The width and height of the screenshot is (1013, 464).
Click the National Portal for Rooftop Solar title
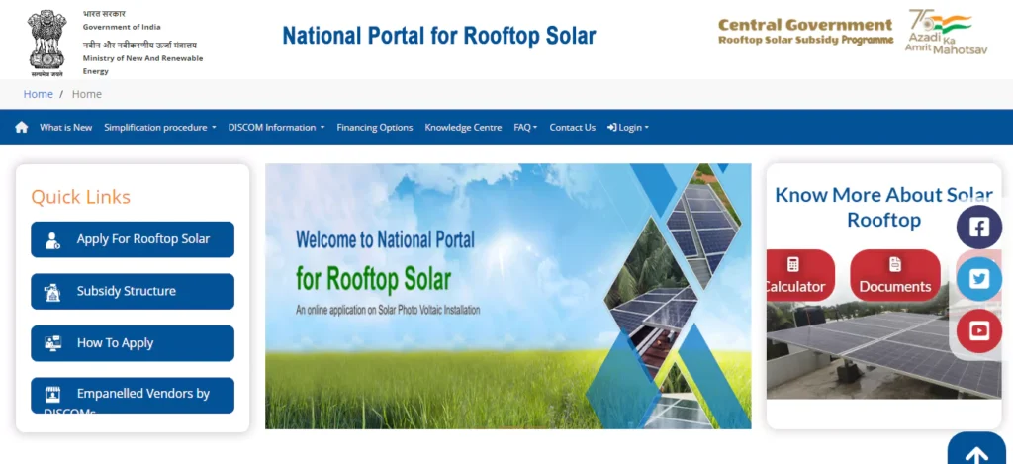(x=439, y=36)
